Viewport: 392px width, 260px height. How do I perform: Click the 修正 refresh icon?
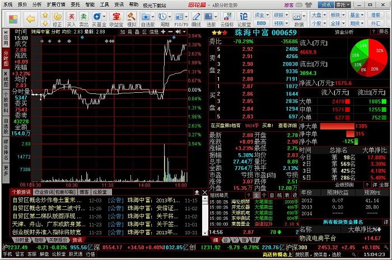tap(57, 17)
